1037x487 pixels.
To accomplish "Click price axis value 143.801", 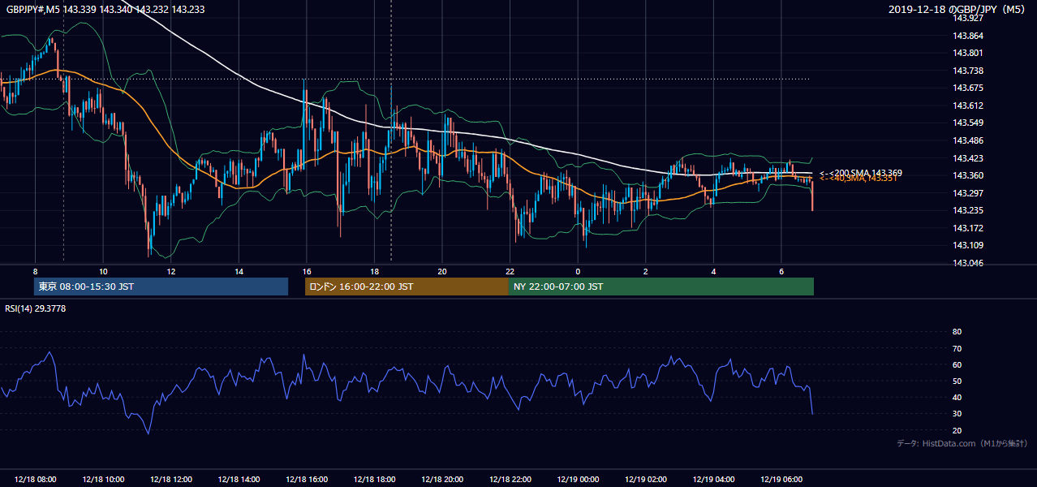I will (968, 54).
